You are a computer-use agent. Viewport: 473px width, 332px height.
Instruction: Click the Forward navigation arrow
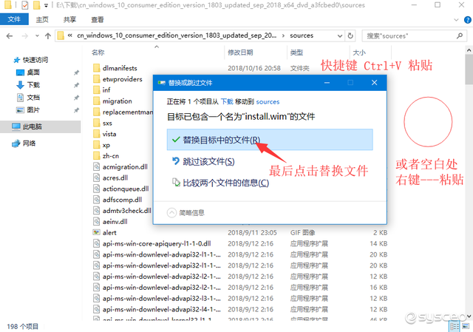[x=25, y=36]
